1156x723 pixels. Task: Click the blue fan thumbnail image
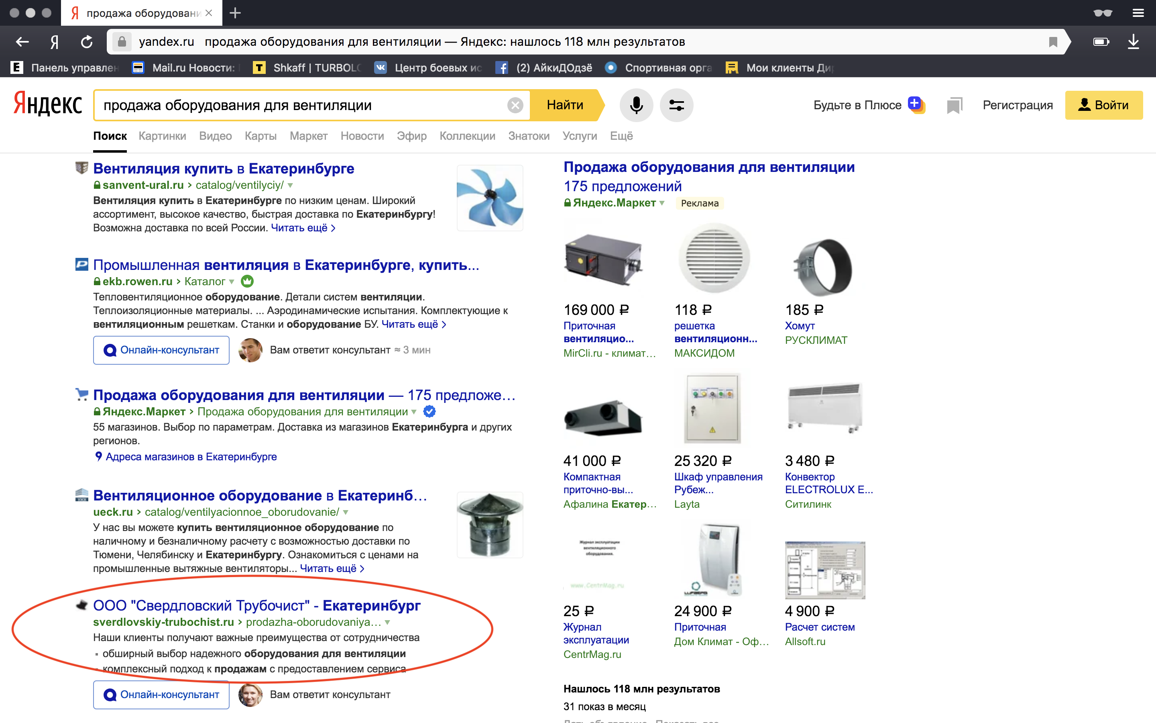click(490, 198)
